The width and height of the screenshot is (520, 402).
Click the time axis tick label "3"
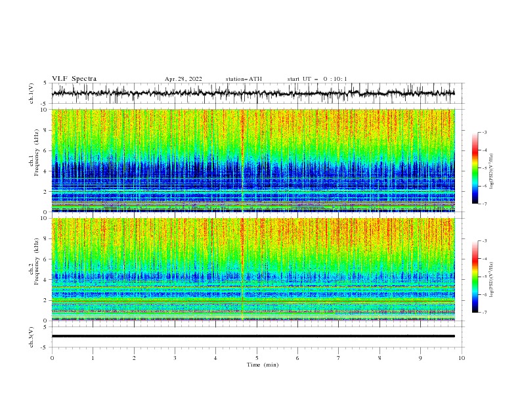click(175, 358)
